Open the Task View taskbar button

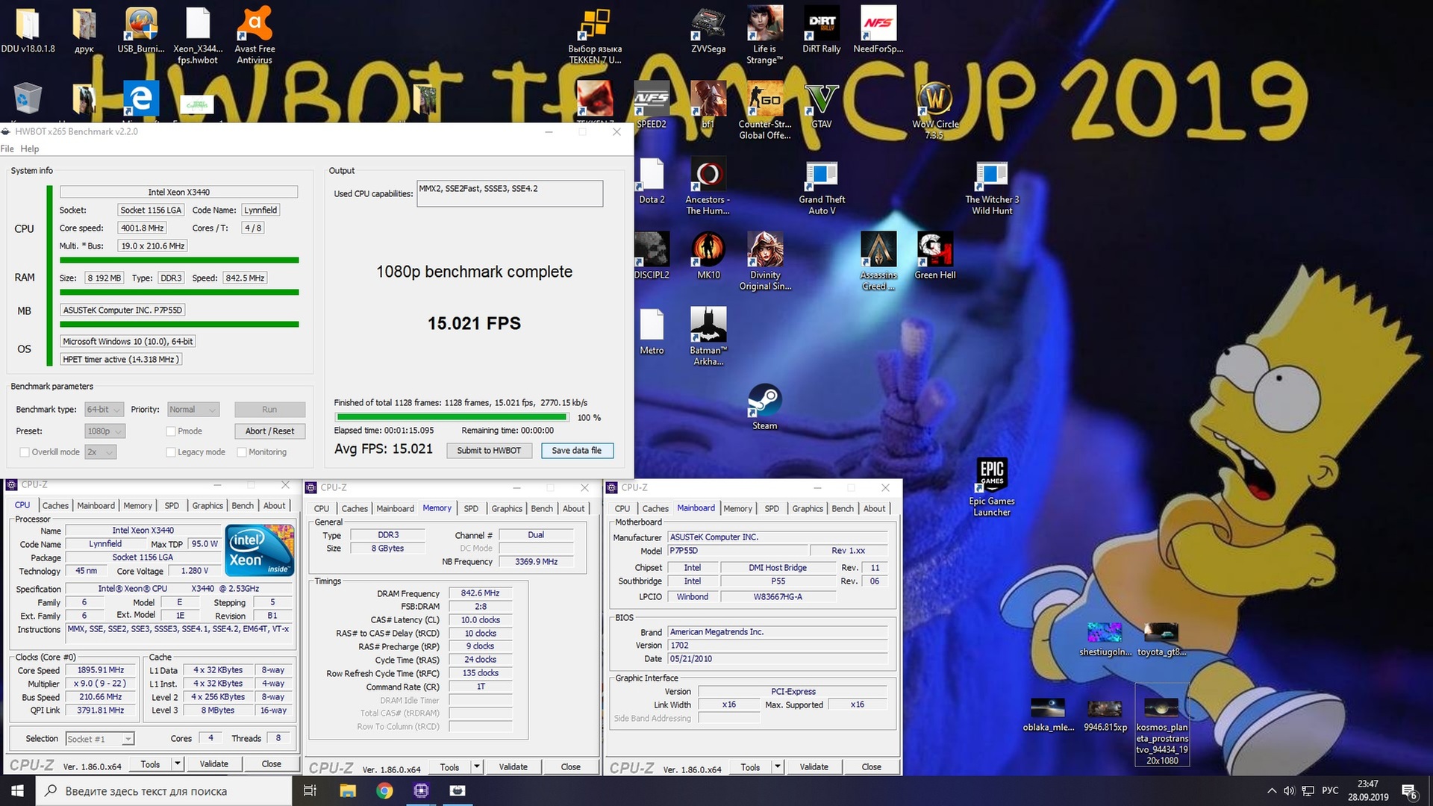pos(310,791)
